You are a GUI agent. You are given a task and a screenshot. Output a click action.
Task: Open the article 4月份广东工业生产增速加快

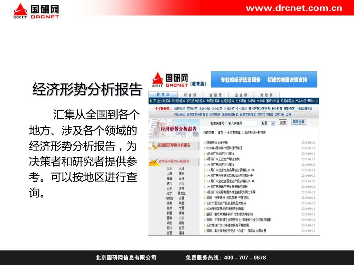(223, 159)
